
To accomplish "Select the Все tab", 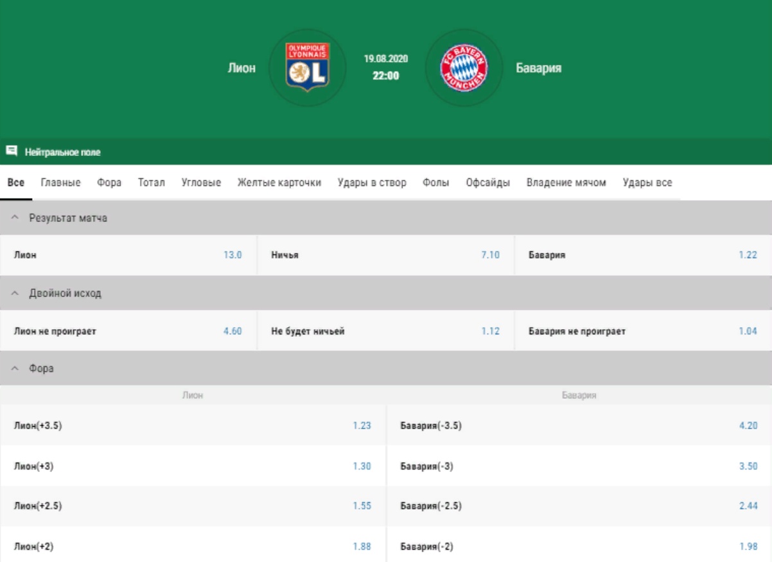I will click(16, 183).
